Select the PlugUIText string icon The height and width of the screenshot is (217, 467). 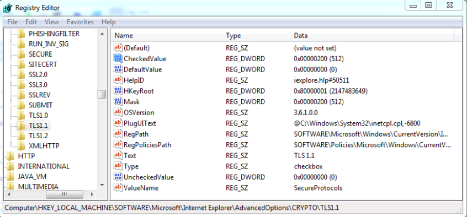(118, 123)
